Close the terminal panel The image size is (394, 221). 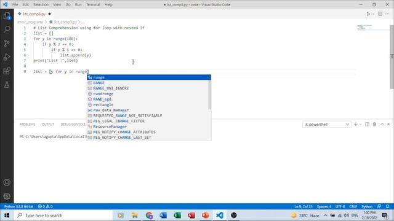click(x=388, y=124)
